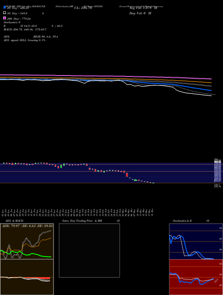Click the 'CL: 236.70' closing price label
This screenshot has width=223, height=295.
(83, 8)
